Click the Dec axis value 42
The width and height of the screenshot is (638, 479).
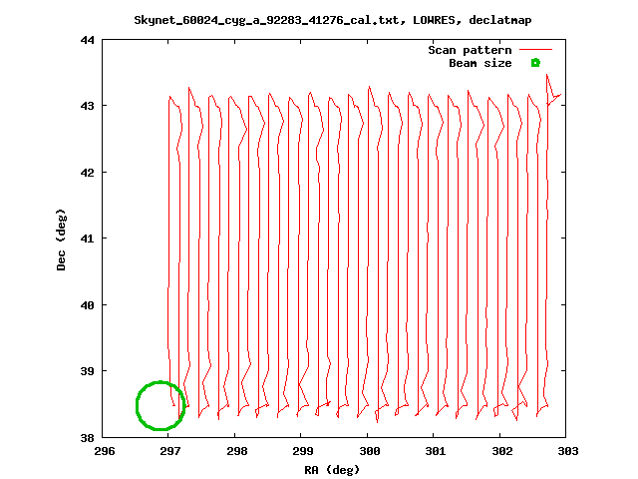click(x=88, y=173)
